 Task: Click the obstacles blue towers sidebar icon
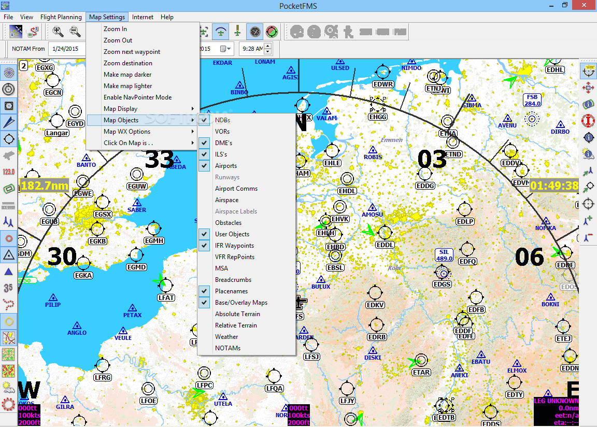[x=9, y=221]
